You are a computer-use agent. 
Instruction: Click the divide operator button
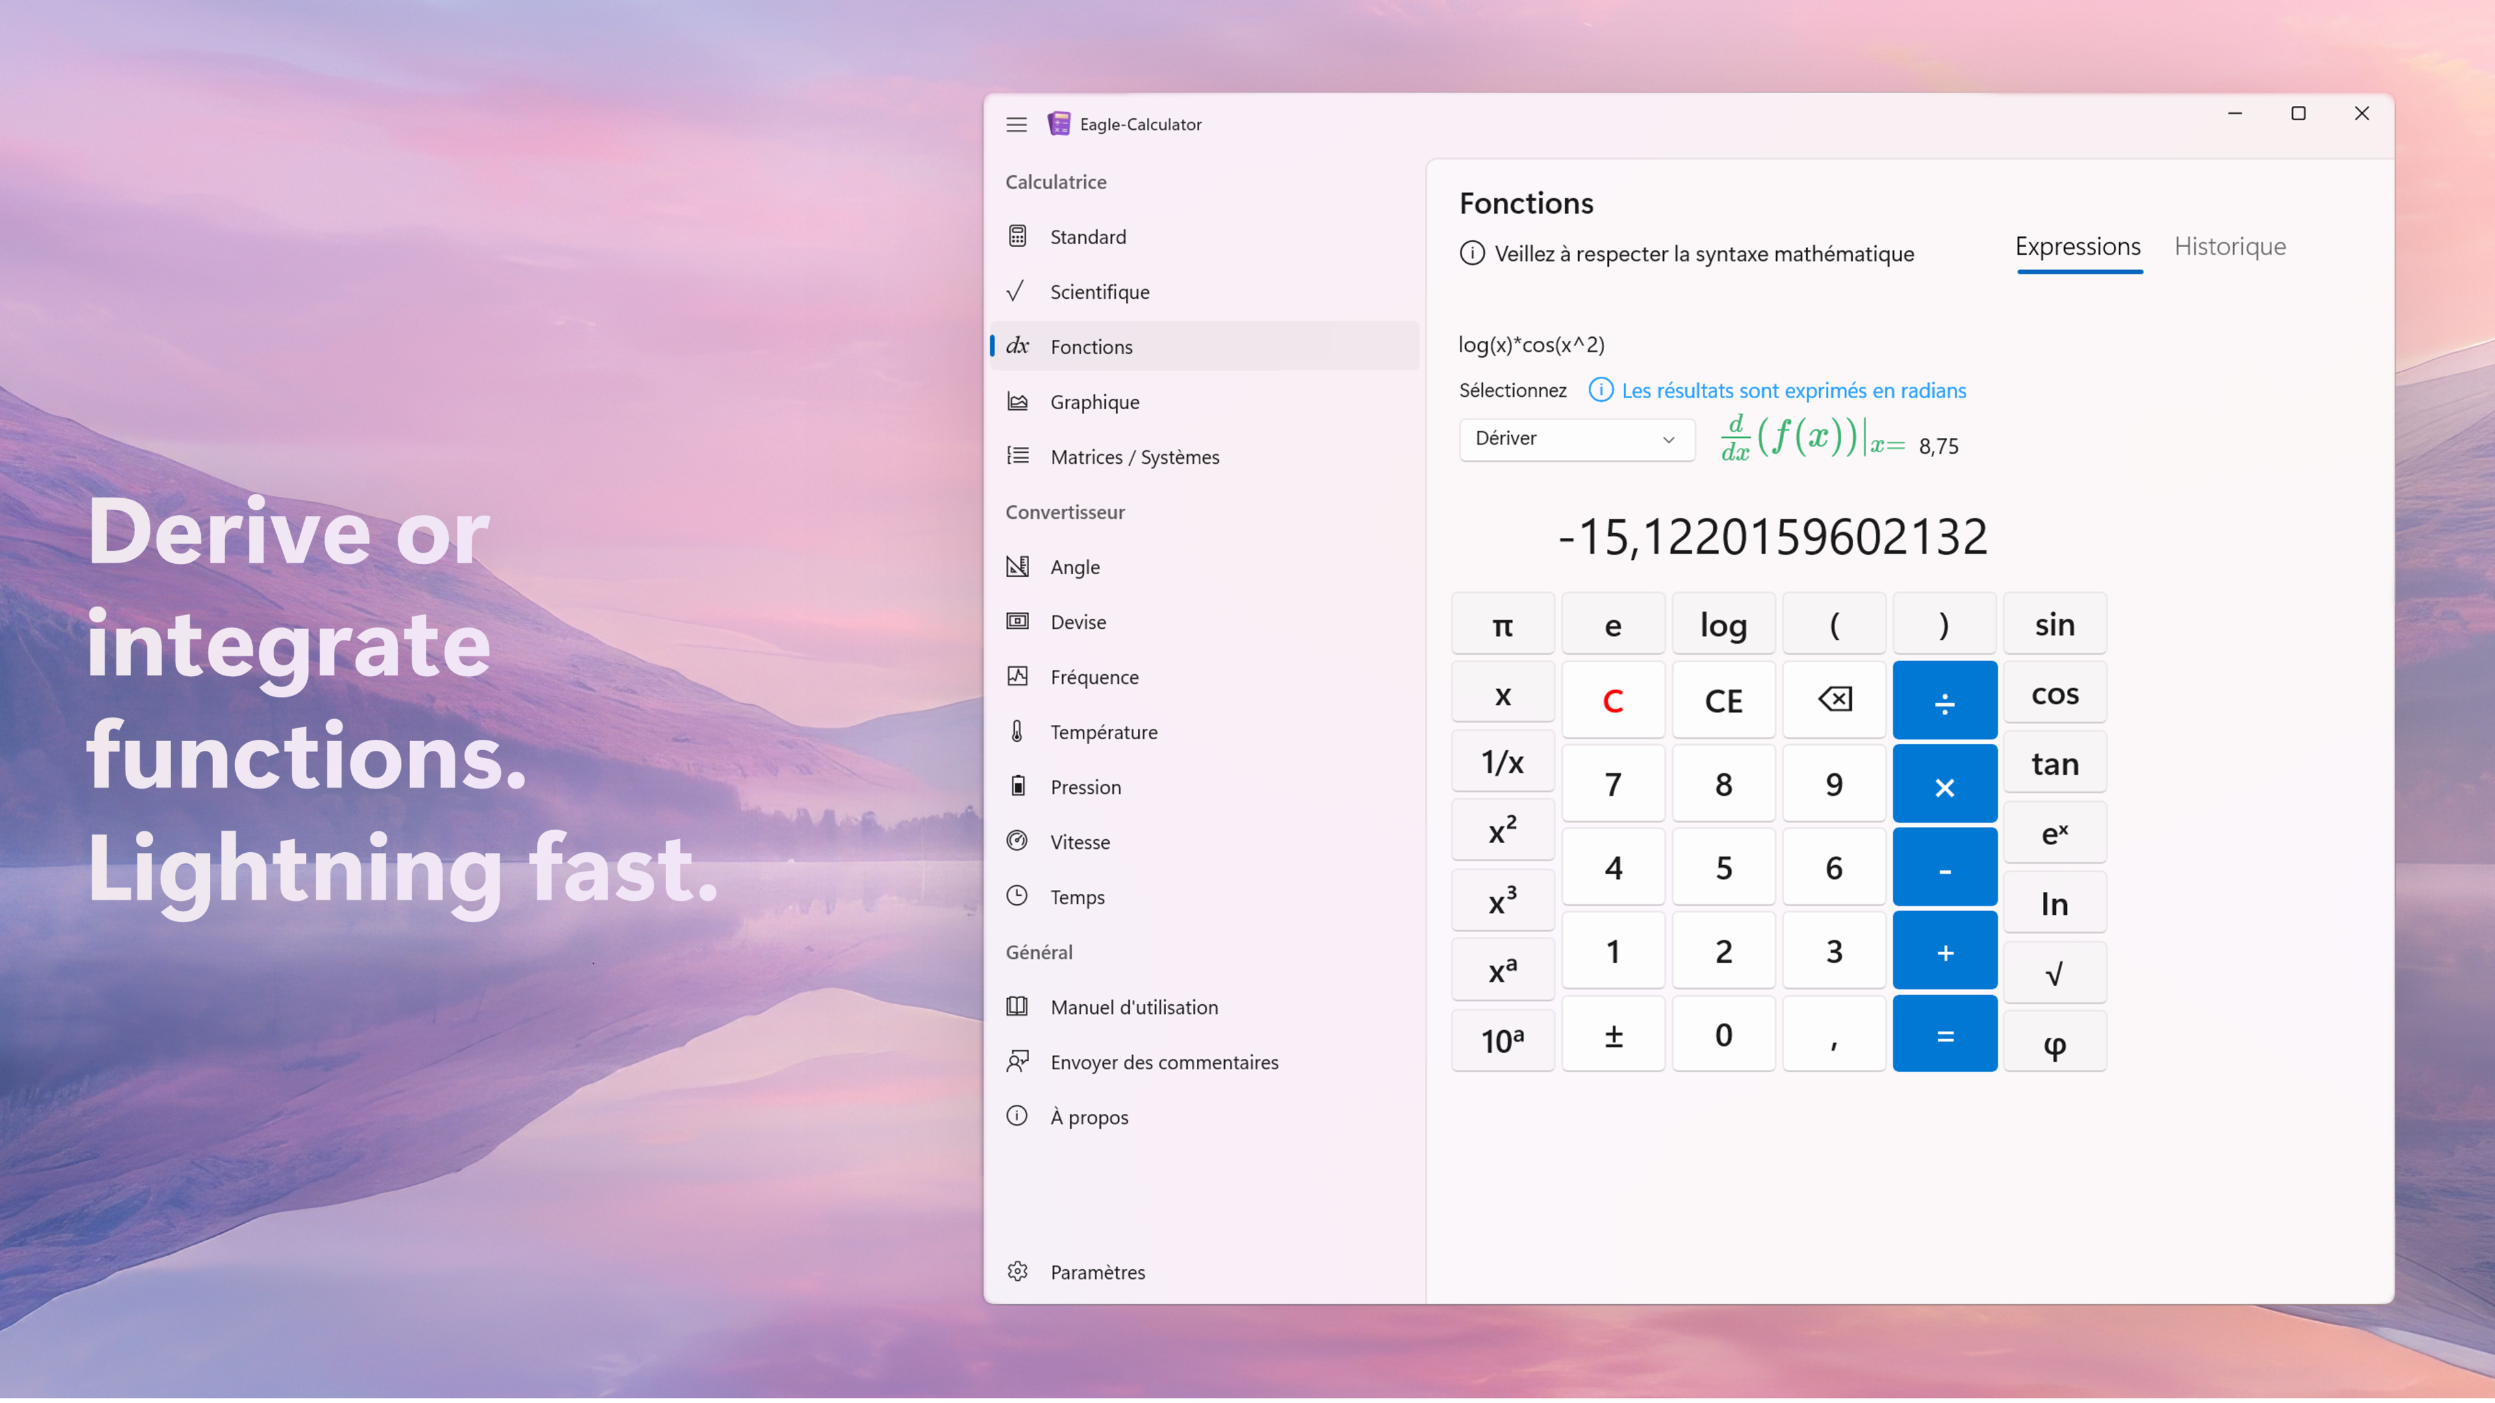click(x=1945, y=700)
